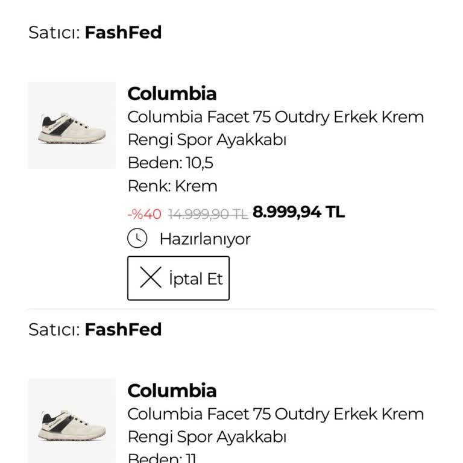Open FashFed seller name above size 10,5 item
463x463 pixels.
pyautogui.click(x=123, y=33)
